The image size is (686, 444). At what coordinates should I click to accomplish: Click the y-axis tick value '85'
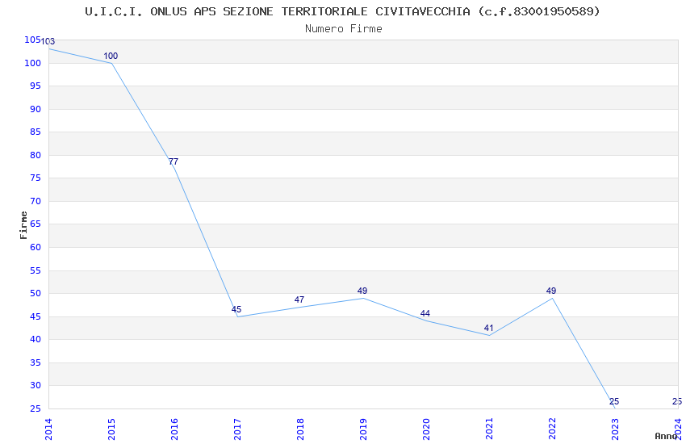click(x=36, y=132)
